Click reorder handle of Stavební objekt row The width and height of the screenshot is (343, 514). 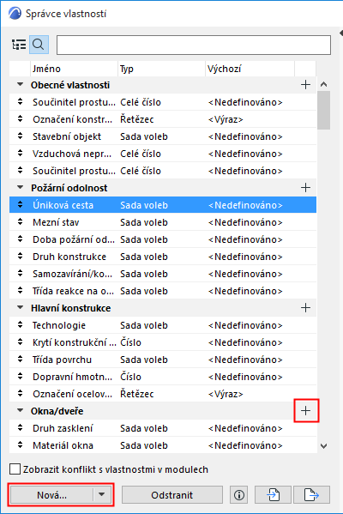21,136
